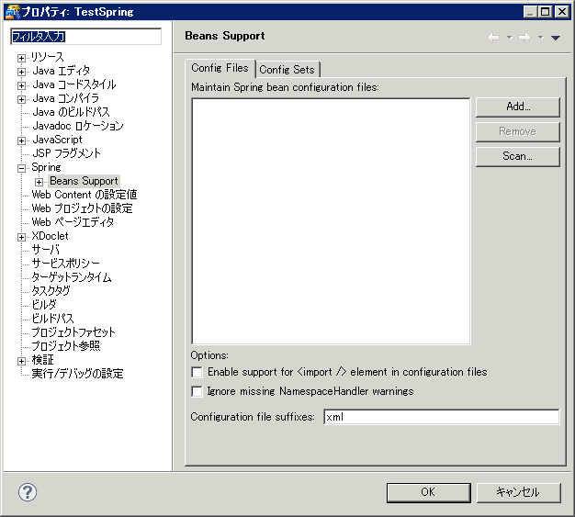
Task: Select 実行/デバッグの設定 in the tree
Action: click(x=77, y=374)
